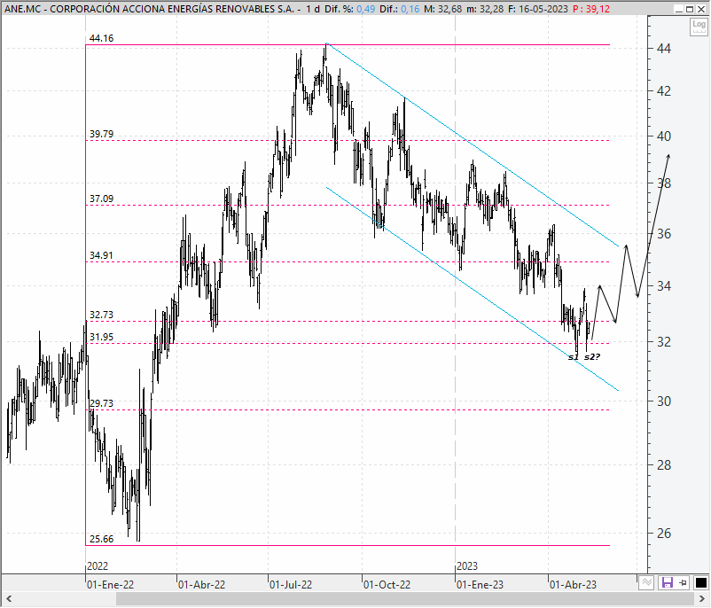Click the '32.73' level label

coord(101,315)
